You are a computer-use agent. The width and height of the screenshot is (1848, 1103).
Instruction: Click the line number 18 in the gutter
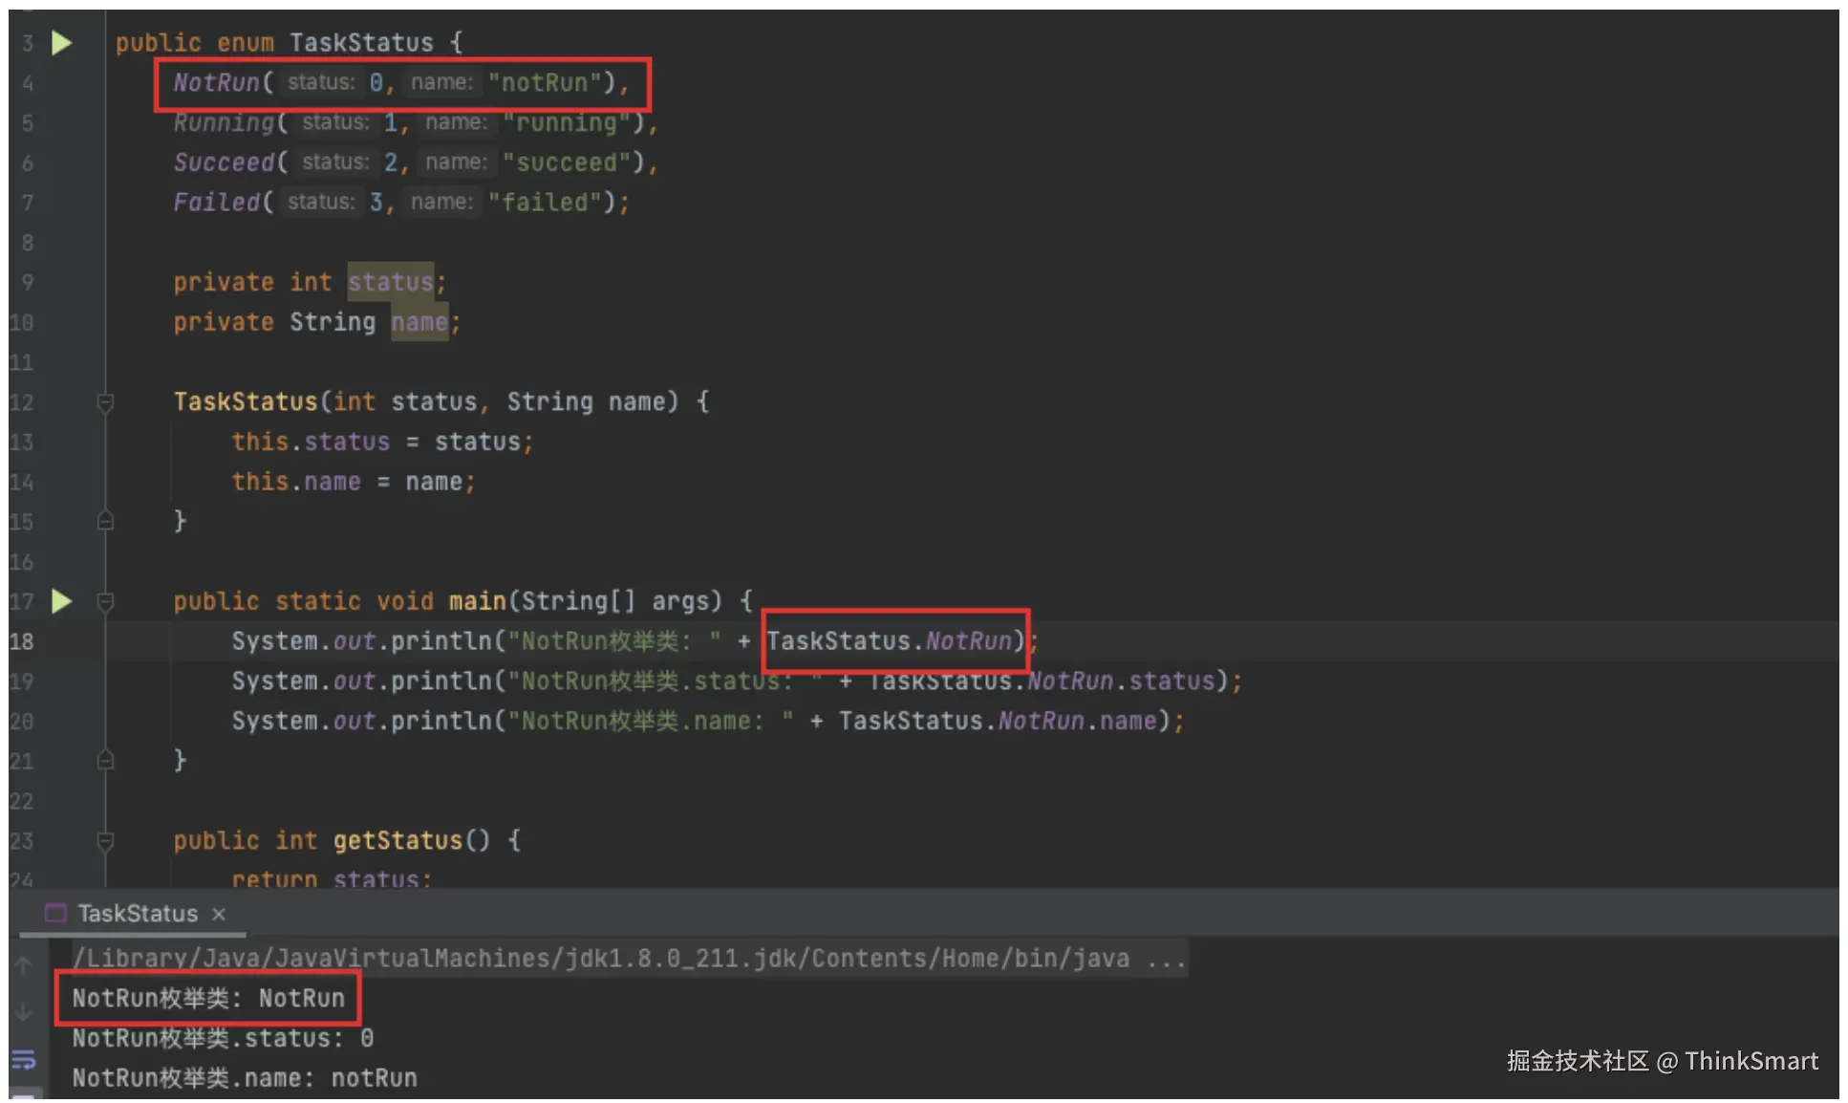[22, 641]
